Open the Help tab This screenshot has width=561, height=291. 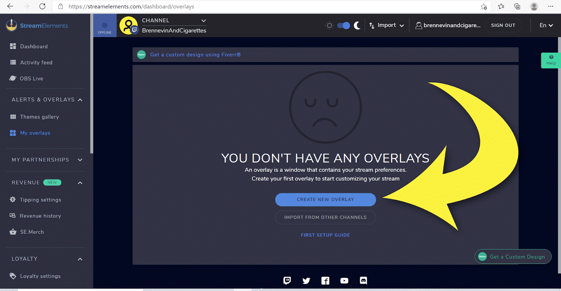click(x=551, y=60)
